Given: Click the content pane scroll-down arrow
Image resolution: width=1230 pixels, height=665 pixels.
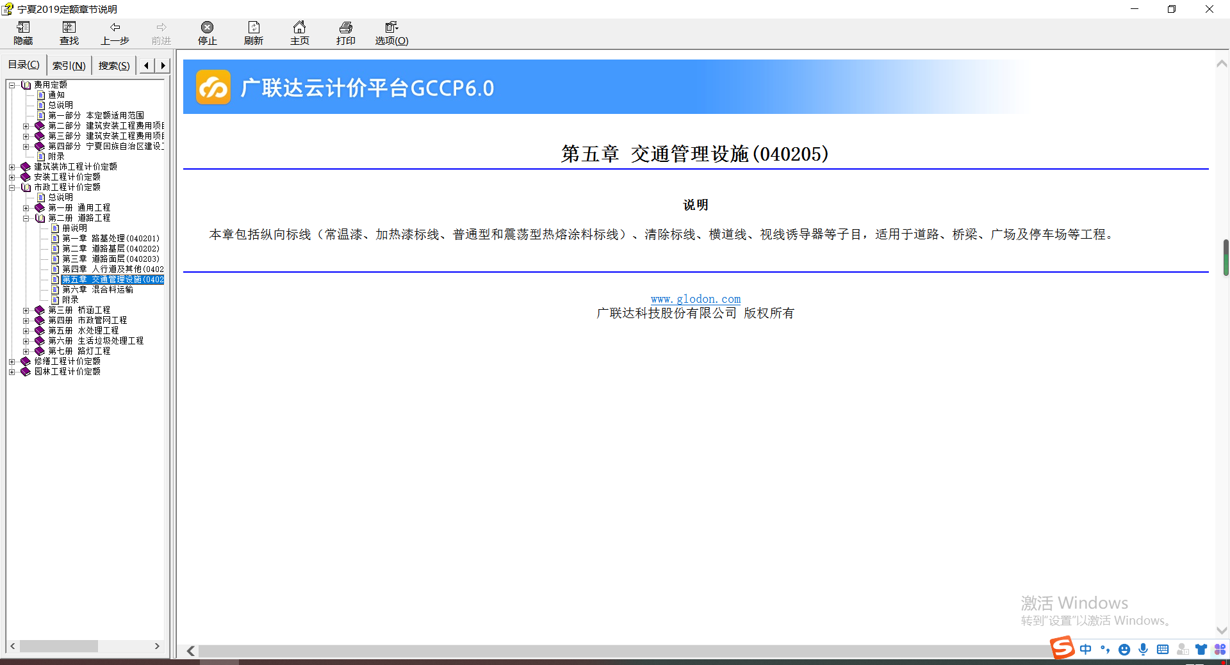Looking at the screenshot, I should [1222, 630].
